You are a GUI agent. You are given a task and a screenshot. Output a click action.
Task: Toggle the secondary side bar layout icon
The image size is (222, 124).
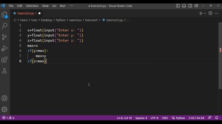[190, 6]
